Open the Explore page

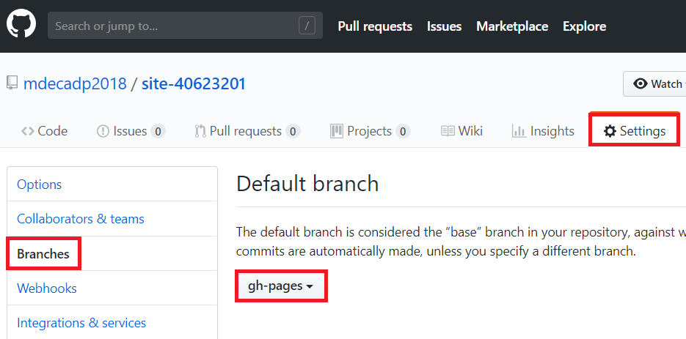point(584,26)
